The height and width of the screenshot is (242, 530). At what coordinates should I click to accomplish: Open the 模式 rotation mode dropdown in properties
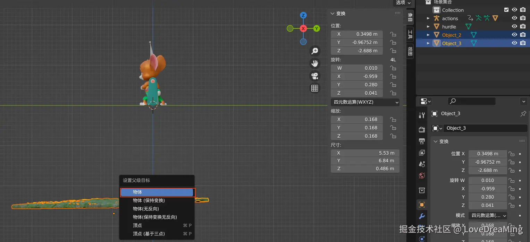488,215
